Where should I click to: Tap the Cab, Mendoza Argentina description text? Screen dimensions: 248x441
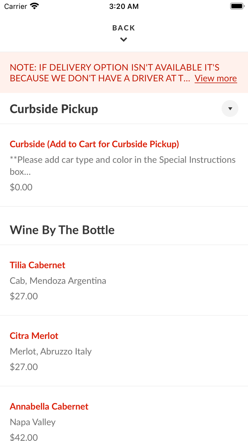click(x=58, y=280)
